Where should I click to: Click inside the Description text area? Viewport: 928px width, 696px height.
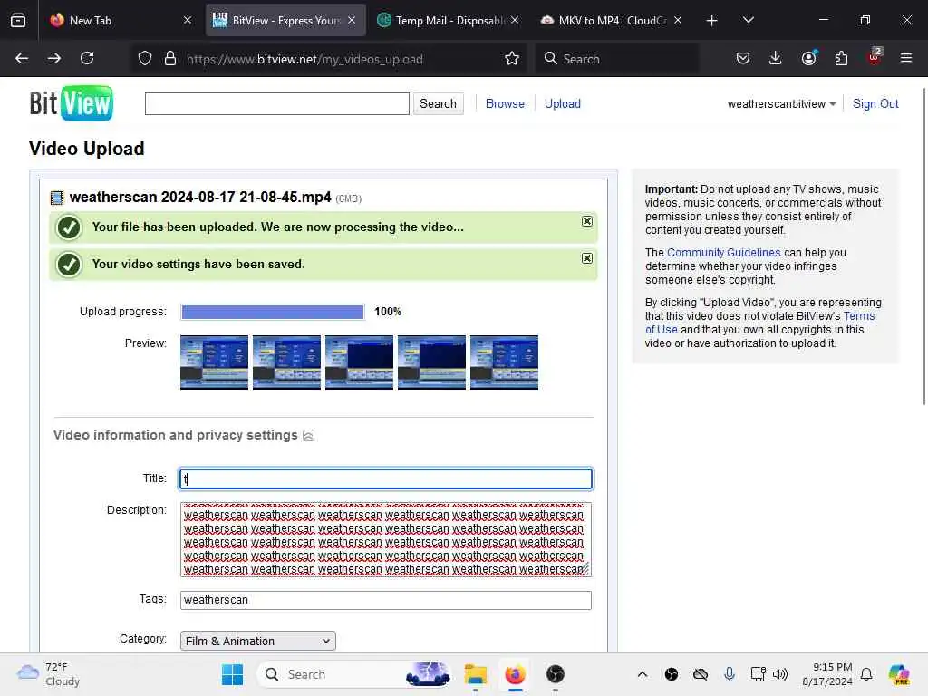coord(386,539)
